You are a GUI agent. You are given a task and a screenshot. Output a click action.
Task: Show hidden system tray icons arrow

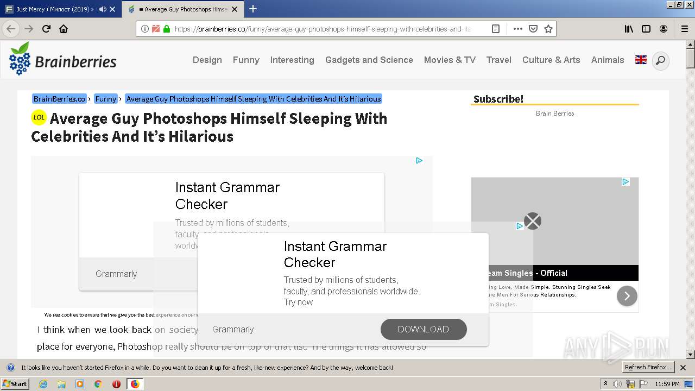[606, 384]
